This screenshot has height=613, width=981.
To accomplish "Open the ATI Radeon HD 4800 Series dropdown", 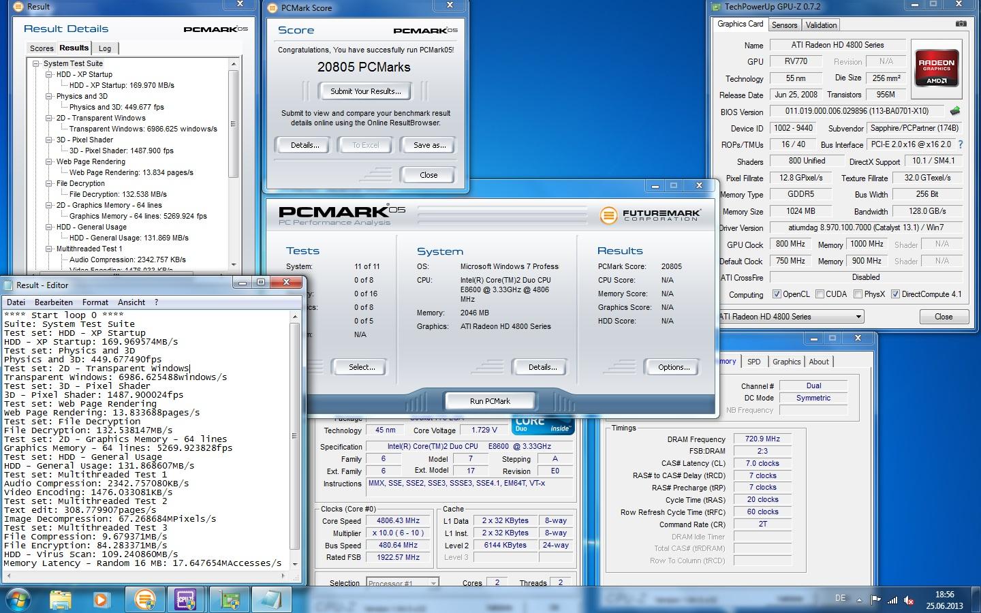I will [790, 317].
